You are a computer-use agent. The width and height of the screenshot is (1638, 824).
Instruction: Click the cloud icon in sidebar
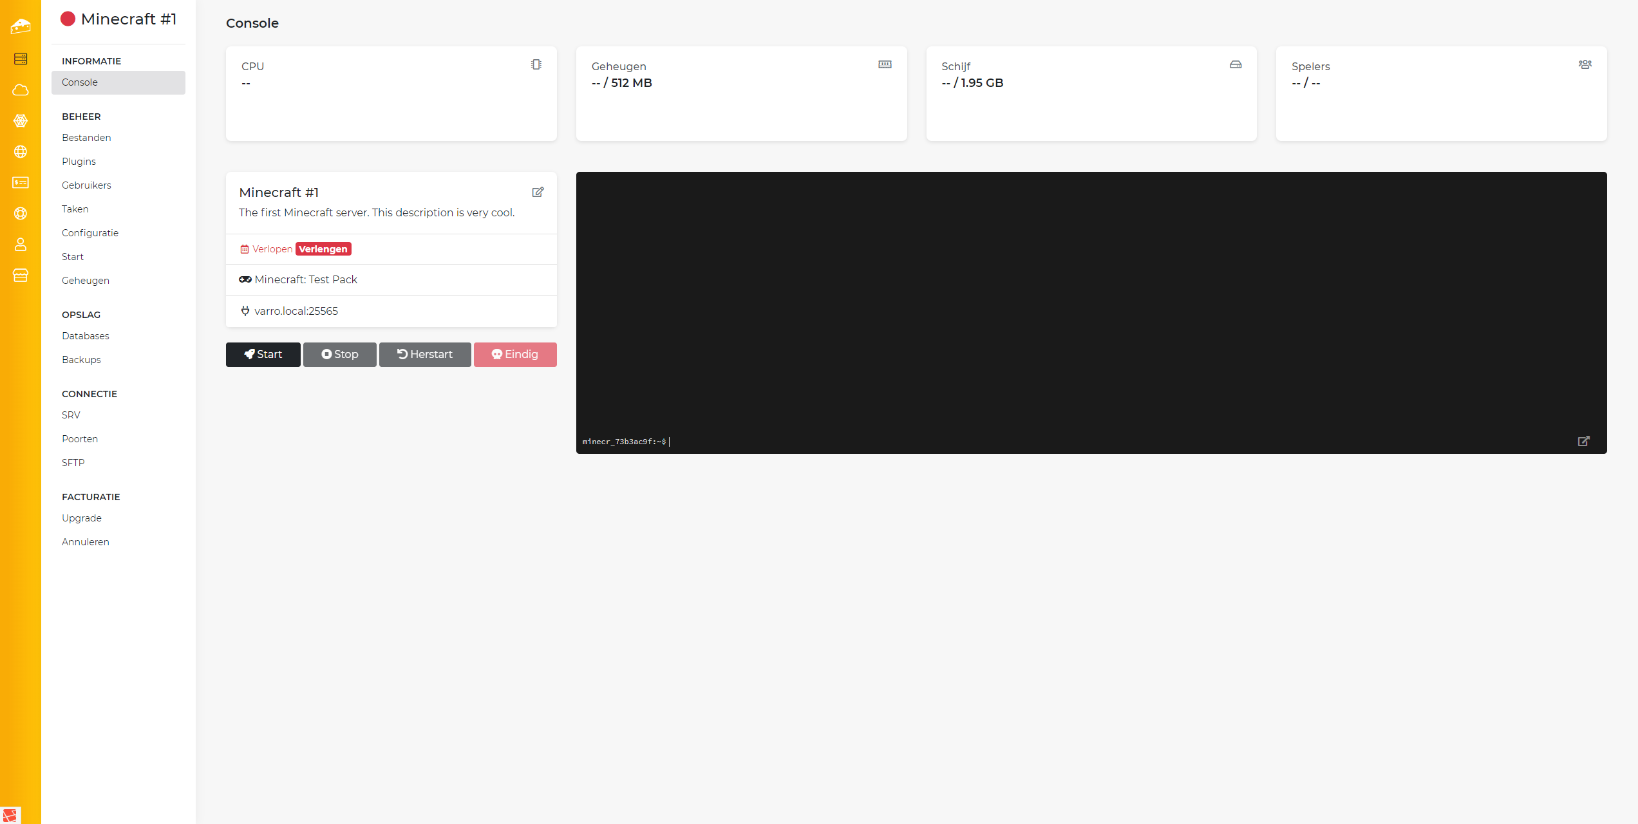pos(21,90)
